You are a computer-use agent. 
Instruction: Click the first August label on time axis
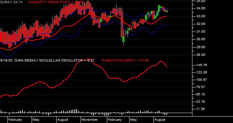coord(63,120)
